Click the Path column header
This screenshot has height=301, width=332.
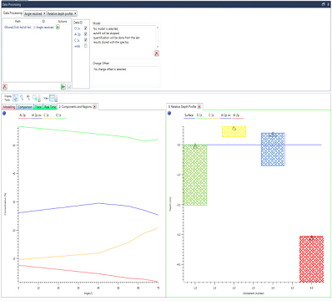(x=18, y=22)
